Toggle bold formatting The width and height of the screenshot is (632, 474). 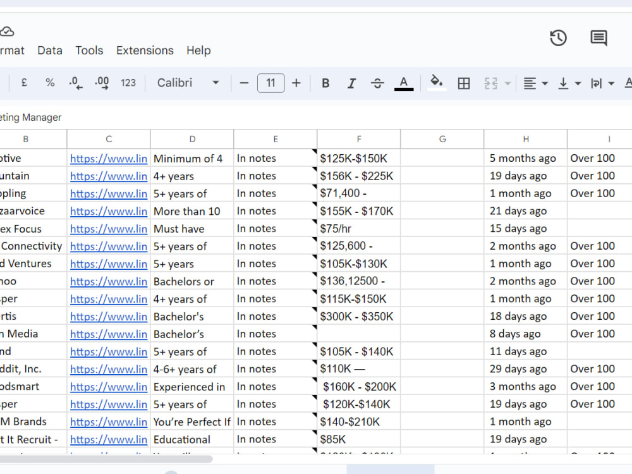[325, 83]
